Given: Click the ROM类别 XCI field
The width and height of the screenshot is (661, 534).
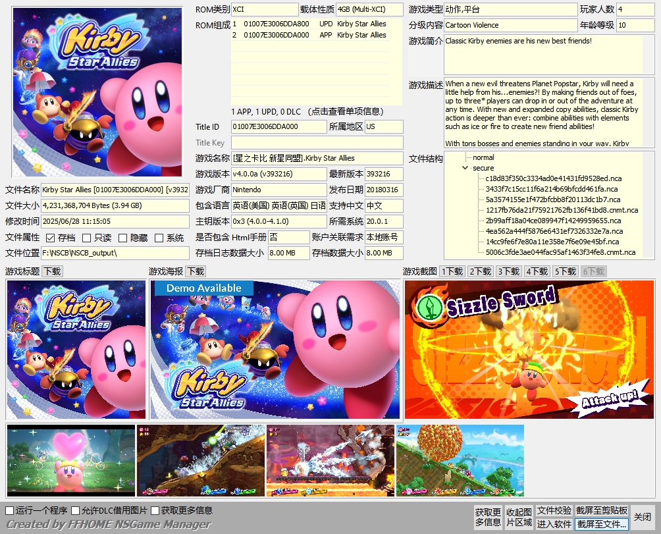Looking at the screenshot, I should click(265, 9).
